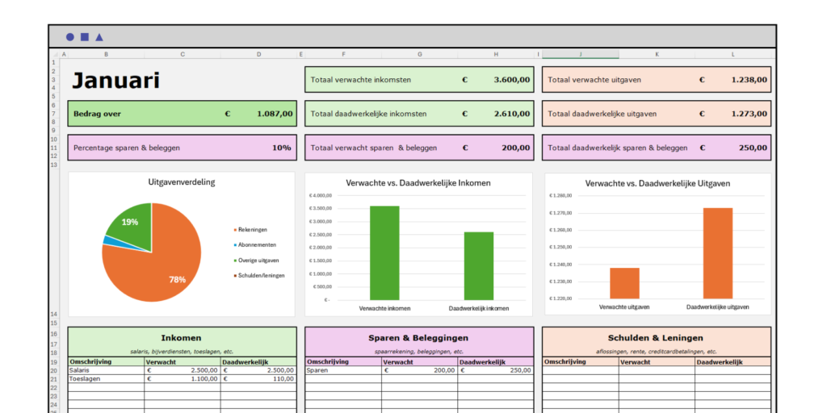Click the 1.238,00 expected expenses value

(749, 80)
